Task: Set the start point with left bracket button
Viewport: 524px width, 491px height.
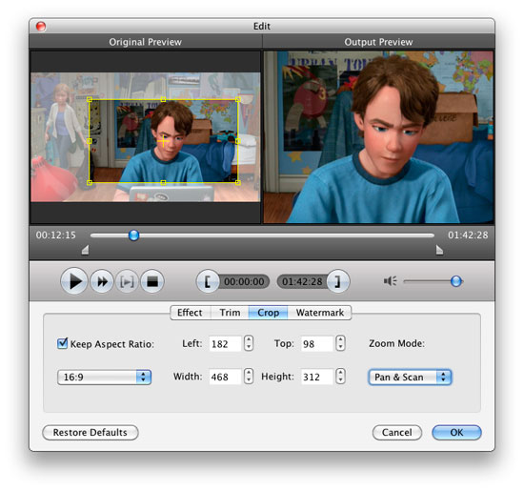Action: tap(207, 281)
